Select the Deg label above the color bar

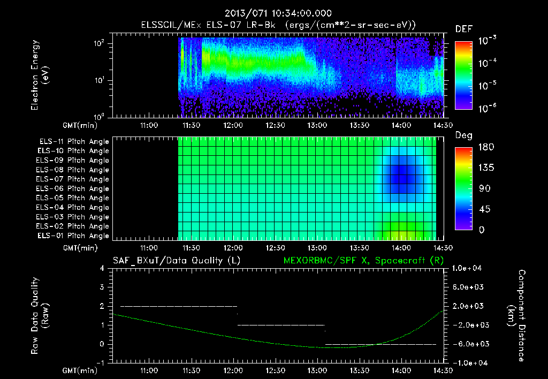coord(464,135)
